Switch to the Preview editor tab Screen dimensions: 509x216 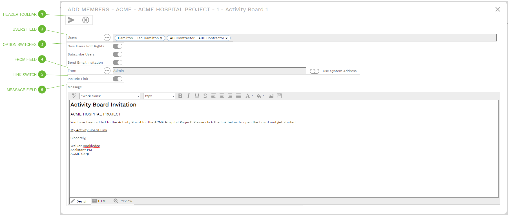point(123,201)
